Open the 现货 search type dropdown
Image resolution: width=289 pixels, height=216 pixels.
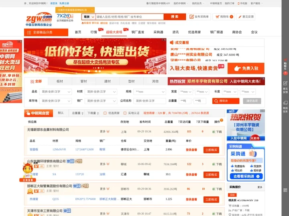click(89, 17)
